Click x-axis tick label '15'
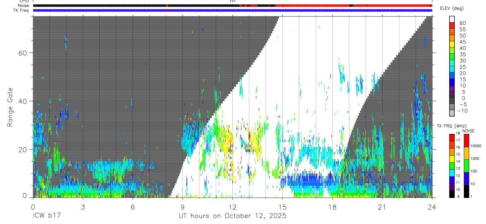The width and height of the screenshot is (486, 224). pyautogui.click(x=282, y=207)
